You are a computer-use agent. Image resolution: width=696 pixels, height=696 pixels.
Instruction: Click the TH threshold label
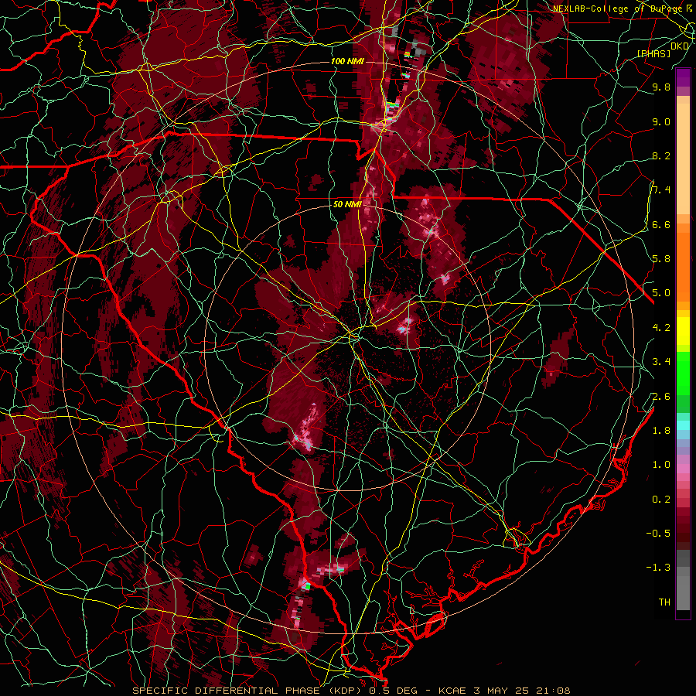point(664,602)
